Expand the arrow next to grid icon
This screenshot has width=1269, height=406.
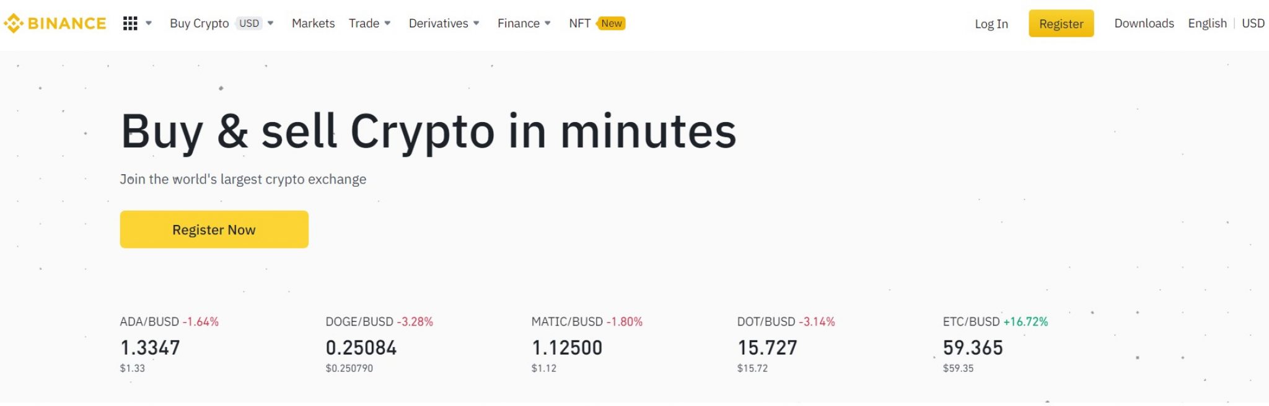pyautogui.click(x=149, y=24)
